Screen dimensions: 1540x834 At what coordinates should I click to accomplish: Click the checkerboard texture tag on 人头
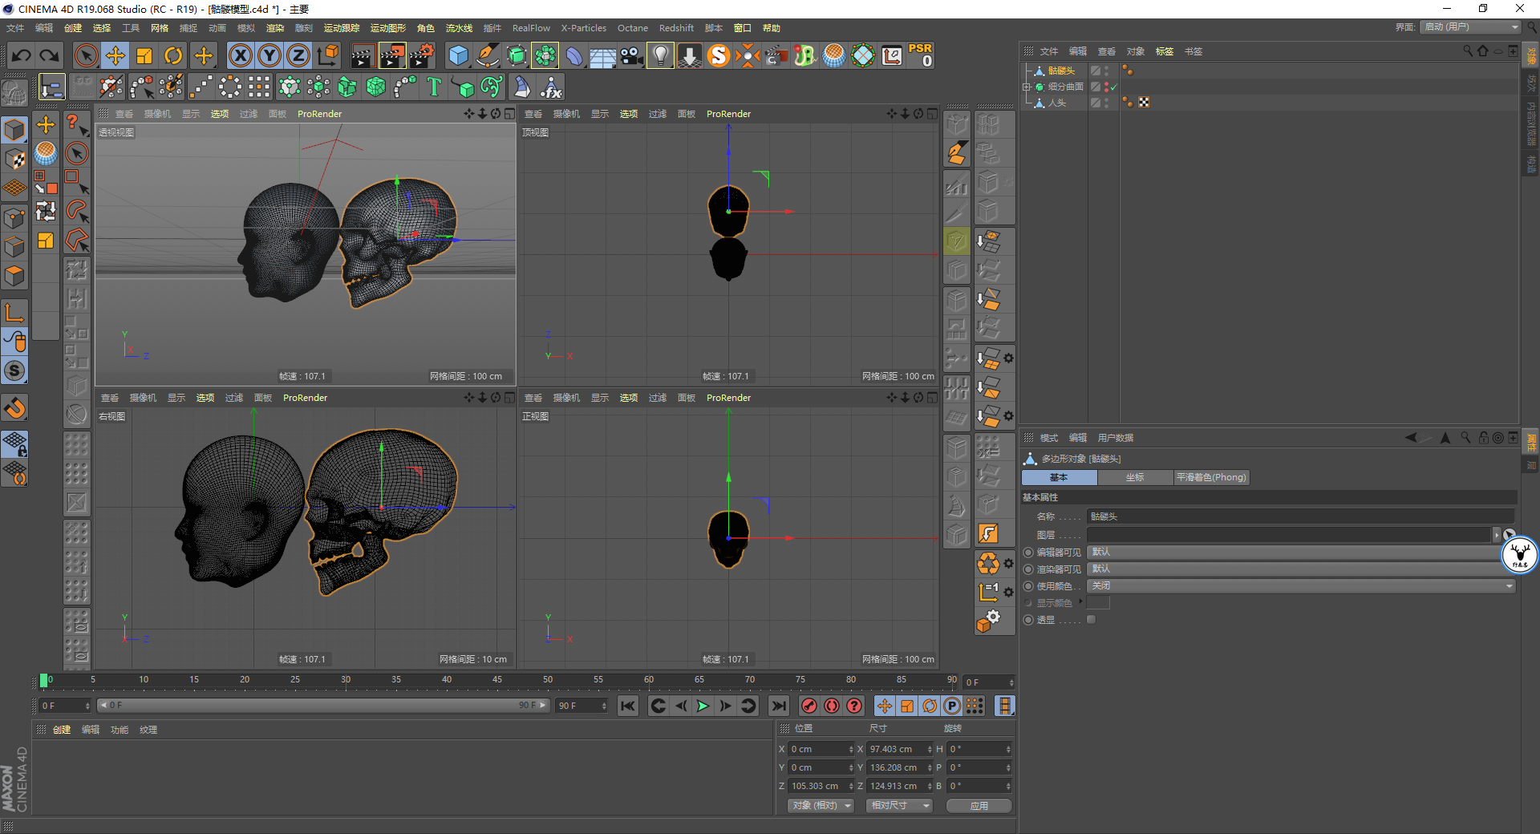(x=1144, y=103)
